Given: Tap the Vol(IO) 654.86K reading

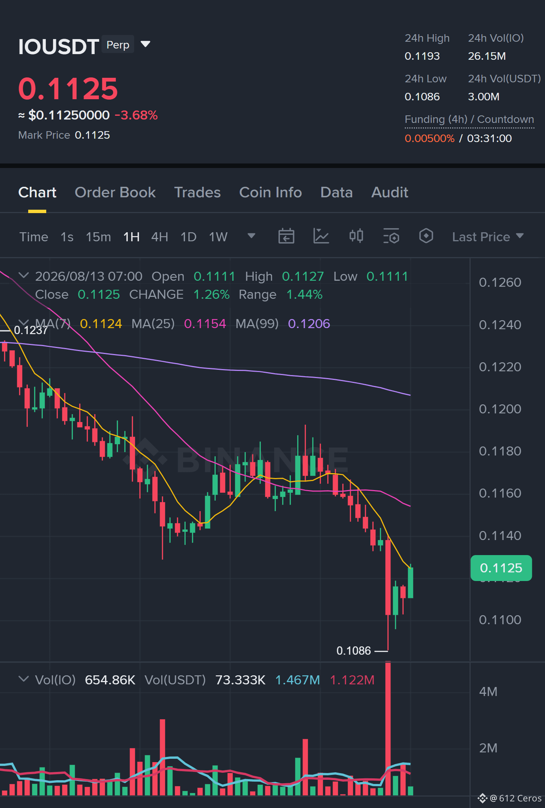Looking at the screenshot, I should (110, 680).
